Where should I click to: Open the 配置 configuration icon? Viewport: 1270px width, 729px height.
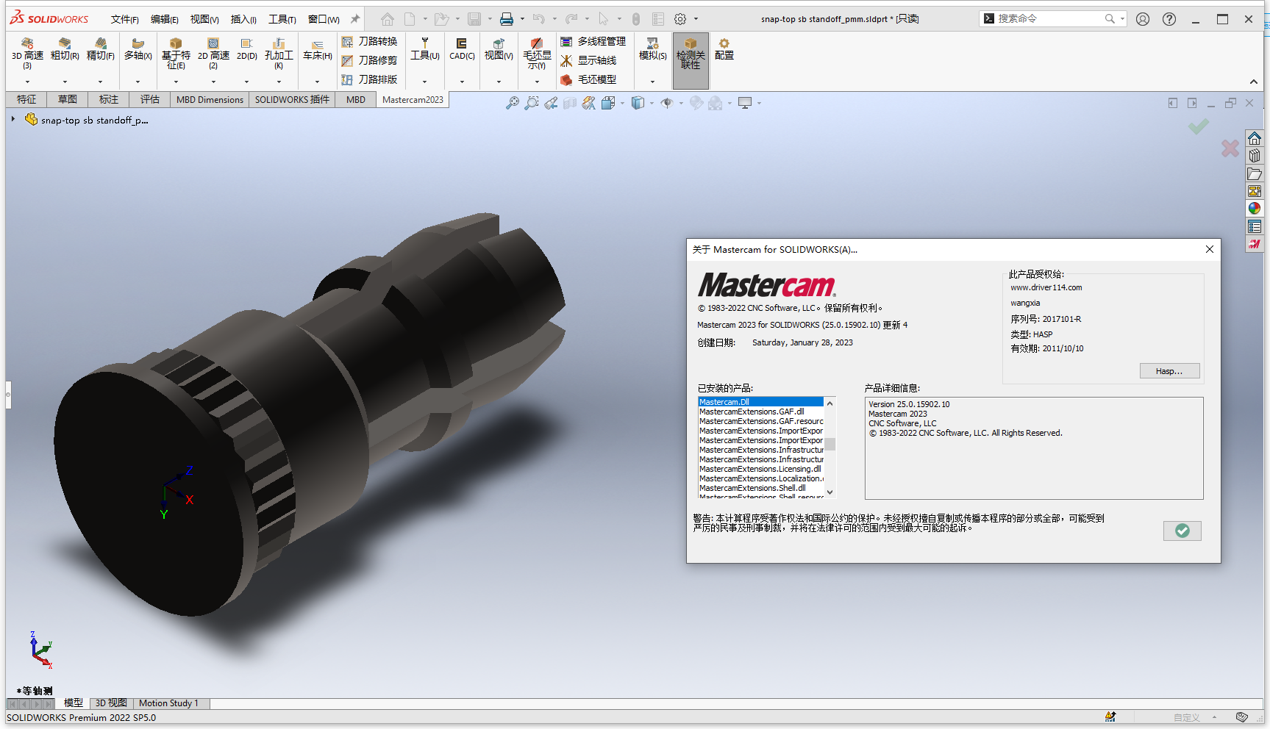click(x=724, y=49)
